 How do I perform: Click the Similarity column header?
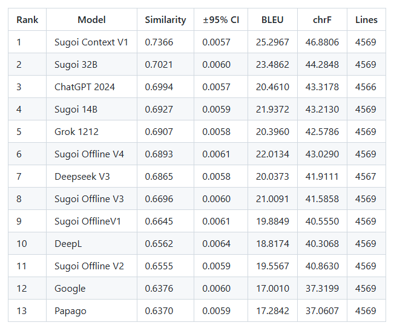[x=165, y=20]
